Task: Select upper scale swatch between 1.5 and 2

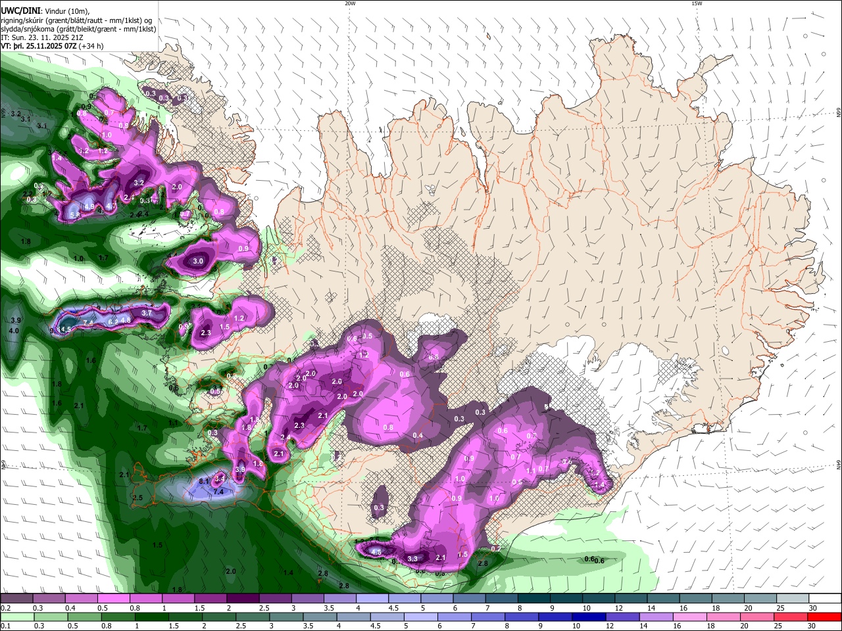Action: click(x=210, y=598)
